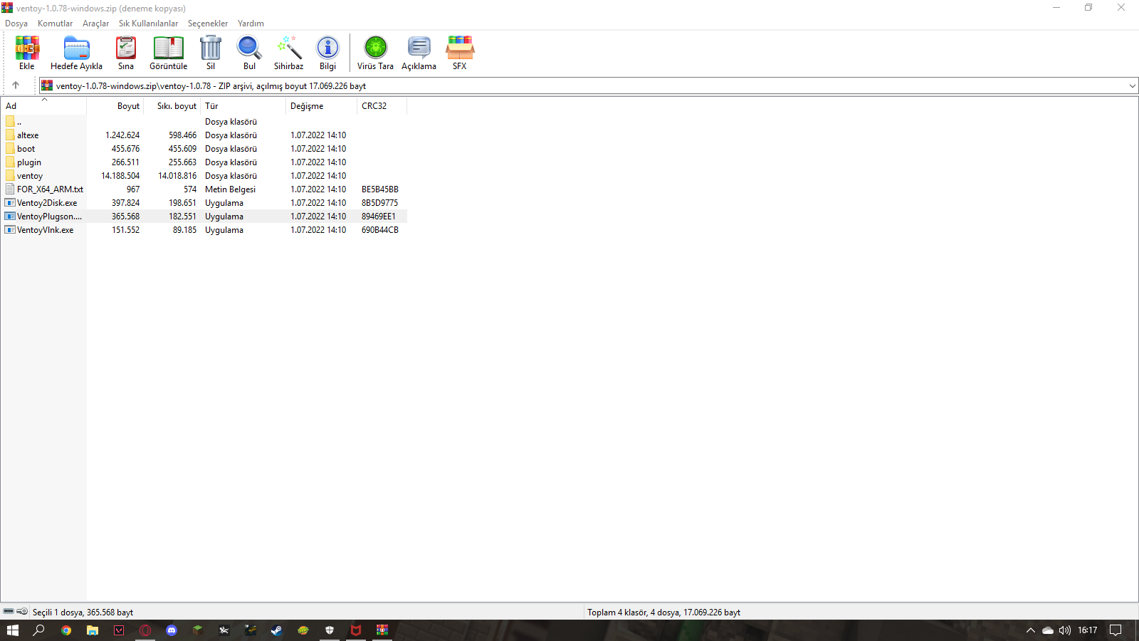This screenshot has width=1139, height=641.
Task: Switch to Discord on the taskbar
Action: click(172, 630)
